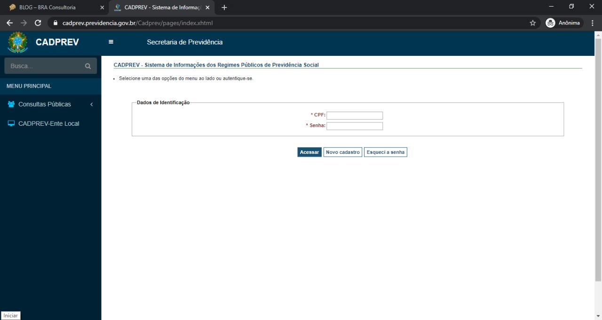Bookmark this page with star icon
602x320 pixels.
pos(533,23)
